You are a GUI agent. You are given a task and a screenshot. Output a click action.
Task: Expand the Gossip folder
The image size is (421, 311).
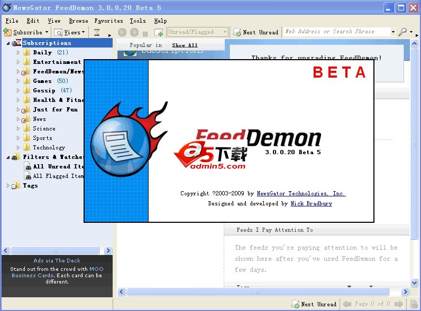(18, 91)
